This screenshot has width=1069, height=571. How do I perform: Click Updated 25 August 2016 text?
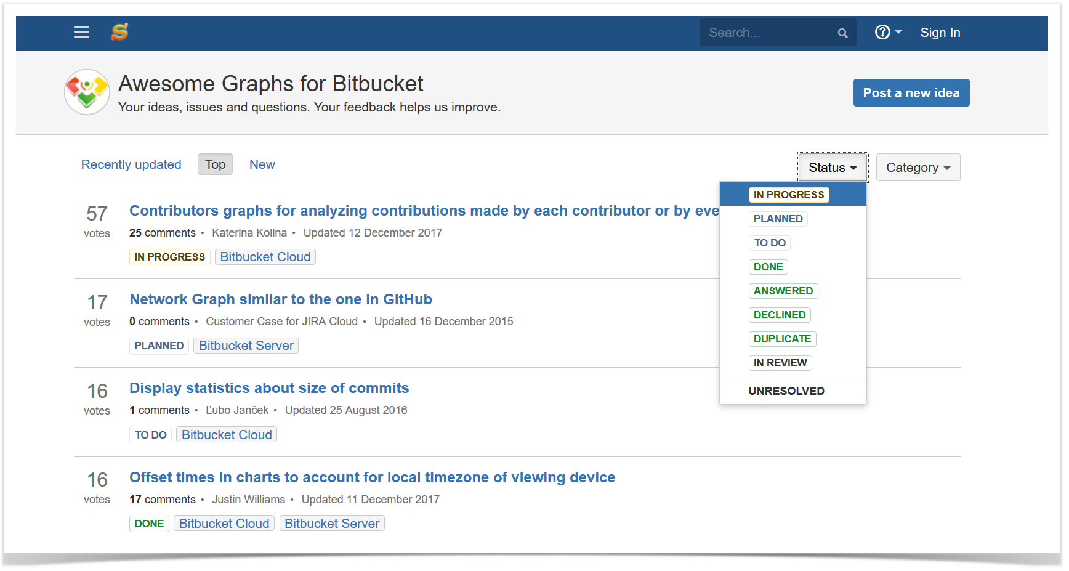point(346,410)
